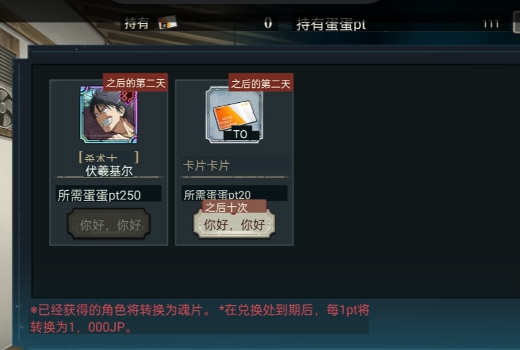Select the 所需蛋蛋pt20 cost field
Viewport: 520px width, 350px height.
(234, 193)
